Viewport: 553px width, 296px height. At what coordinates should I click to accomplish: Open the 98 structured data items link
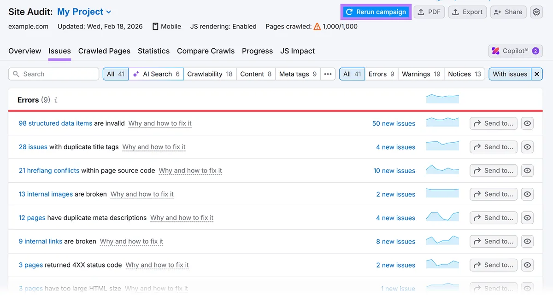[55, 123]
